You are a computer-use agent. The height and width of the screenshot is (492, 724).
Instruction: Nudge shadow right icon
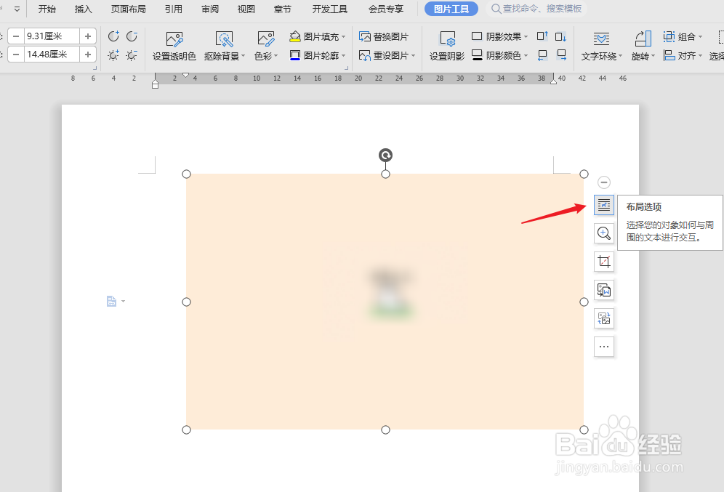[561, 55]
